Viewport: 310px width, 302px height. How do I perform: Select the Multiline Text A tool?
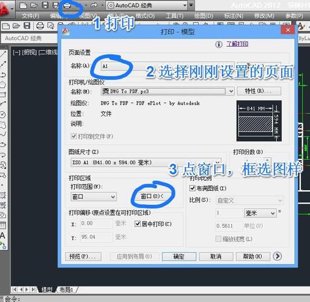click(3, 236)
